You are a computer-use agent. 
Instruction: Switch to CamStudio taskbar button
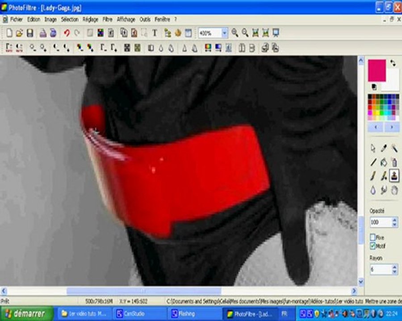click(139, 313)
